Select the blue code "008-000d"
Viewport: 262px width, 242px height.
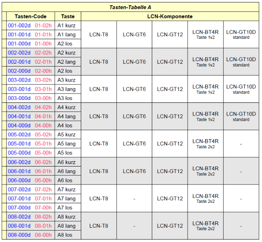(x=19, y=235)
